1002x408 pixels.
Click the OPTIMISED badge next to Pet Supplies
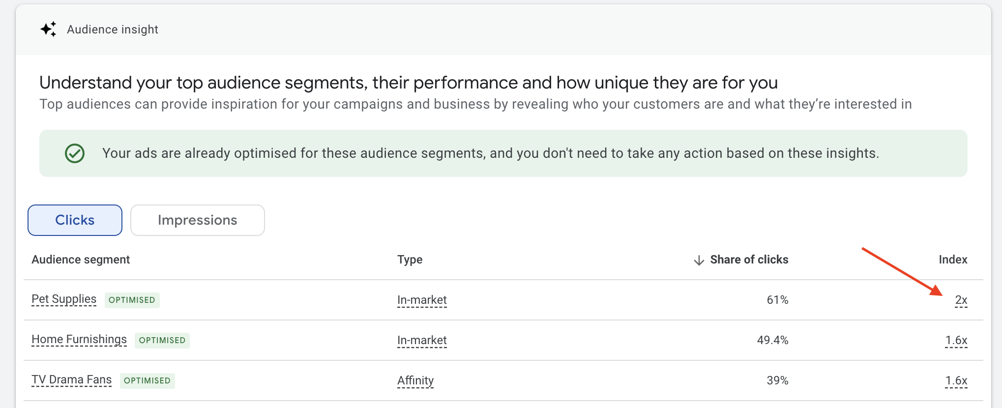[x=132, y=300]
